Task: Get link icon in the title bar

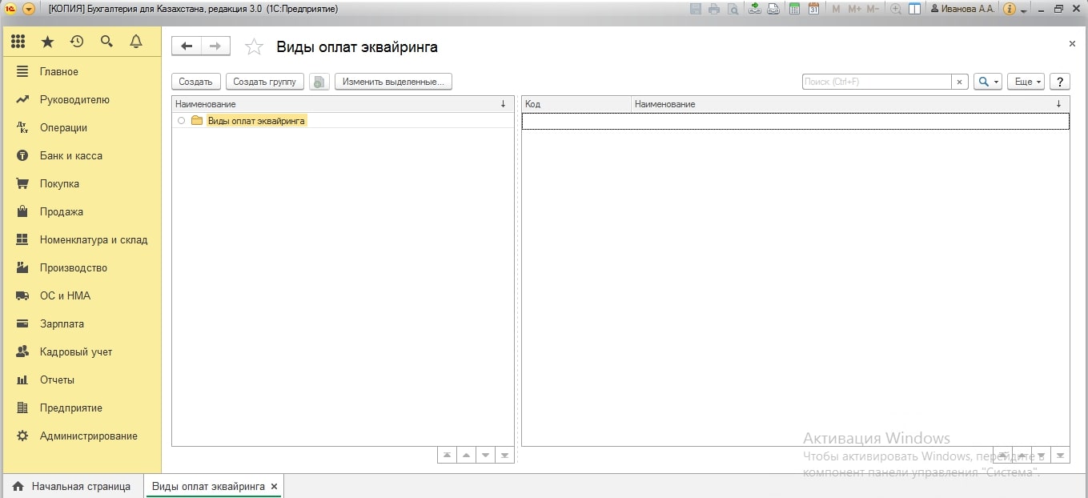Action: [754, 9]
